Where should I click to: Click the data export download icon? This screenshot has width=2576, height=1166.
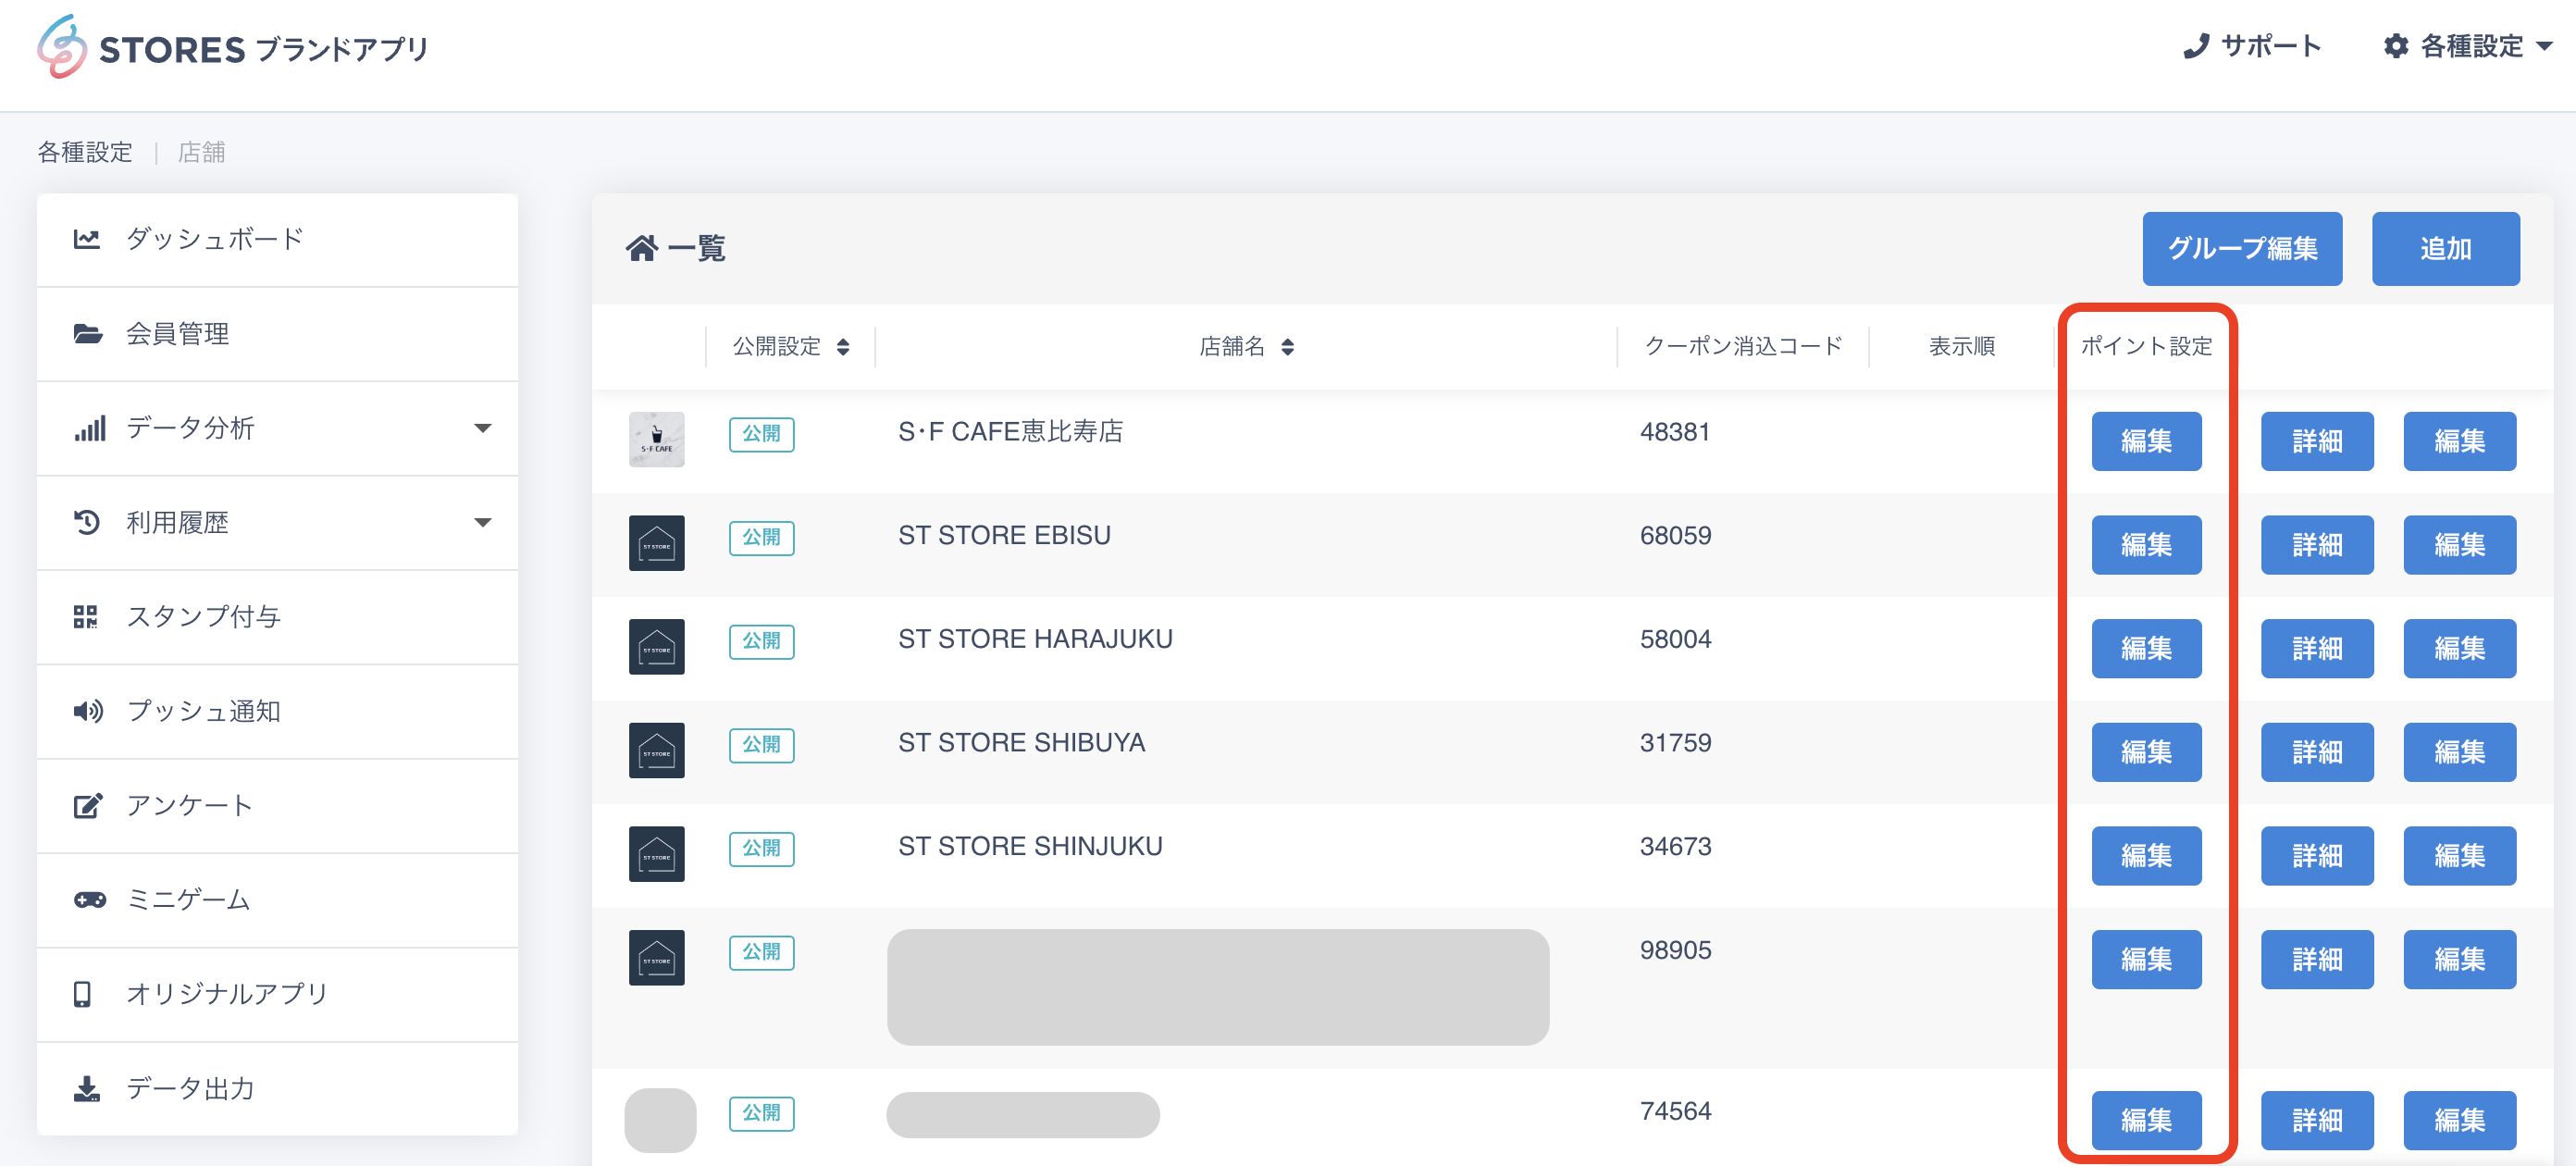87,1089
